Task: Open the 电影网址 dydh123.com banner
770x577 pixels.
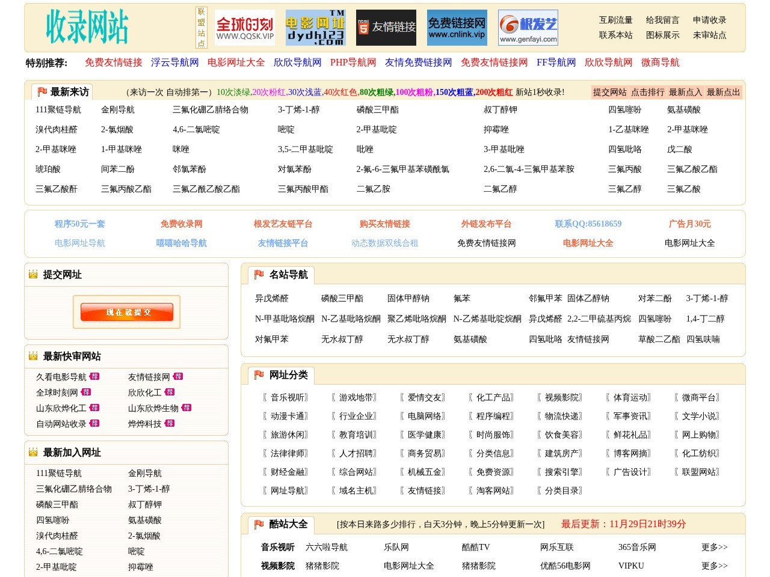Action: click(x=315, y=28)
